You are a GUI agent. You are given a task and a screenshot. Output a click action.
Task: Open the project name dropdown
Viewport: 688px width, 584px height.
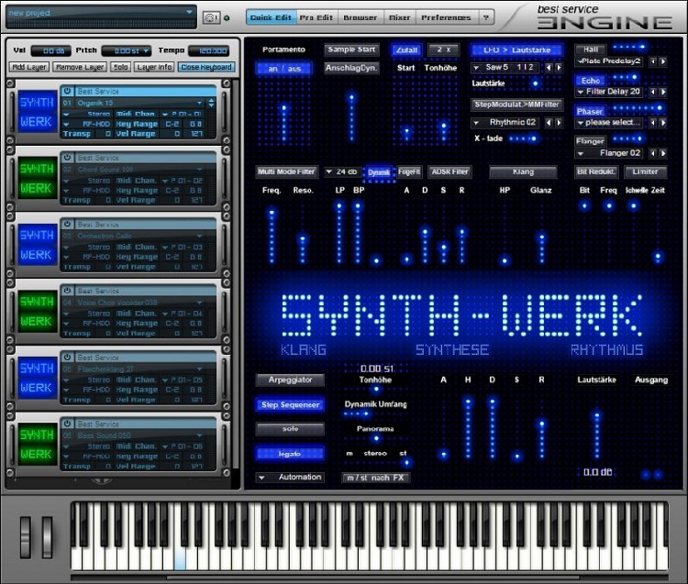[x=190, y=12]
